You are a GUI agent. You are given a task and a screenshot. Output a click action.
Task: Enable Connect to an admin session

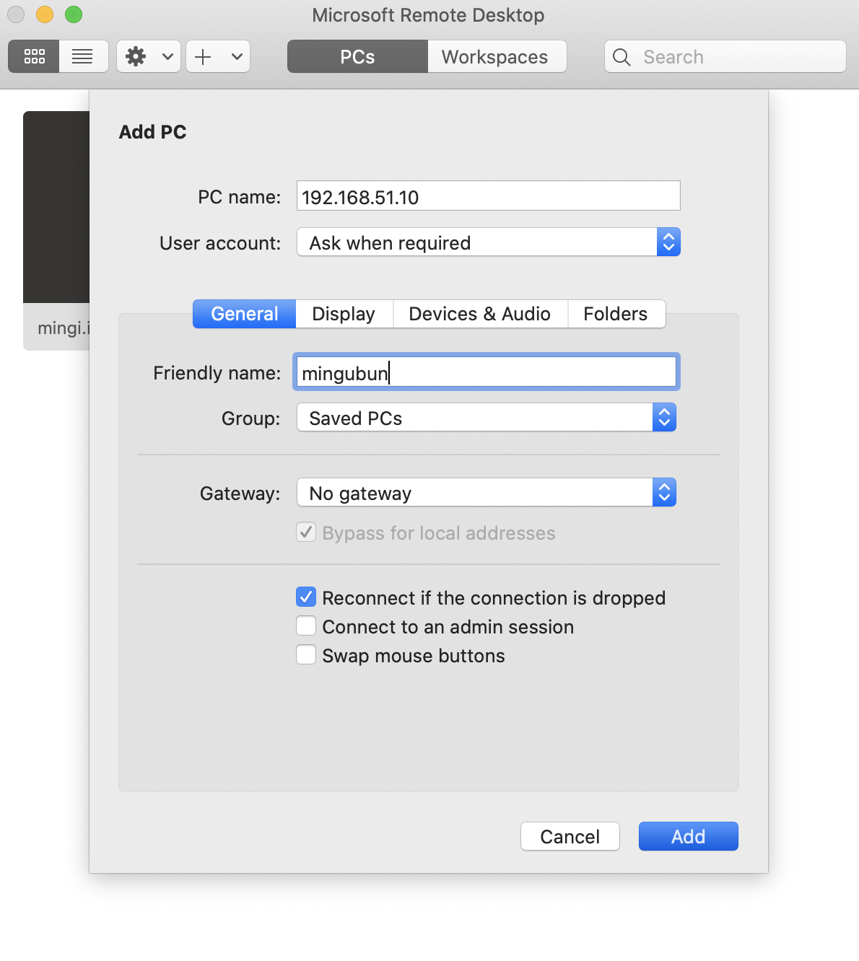(306, 626)
